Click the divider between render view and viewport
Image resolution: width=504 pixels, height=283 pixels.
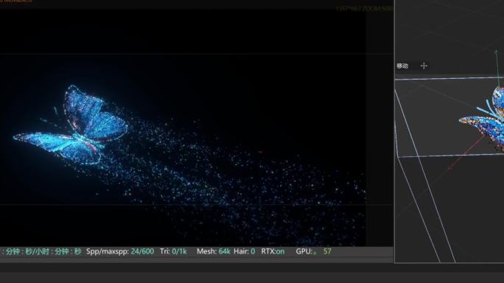tap(394, 131)
